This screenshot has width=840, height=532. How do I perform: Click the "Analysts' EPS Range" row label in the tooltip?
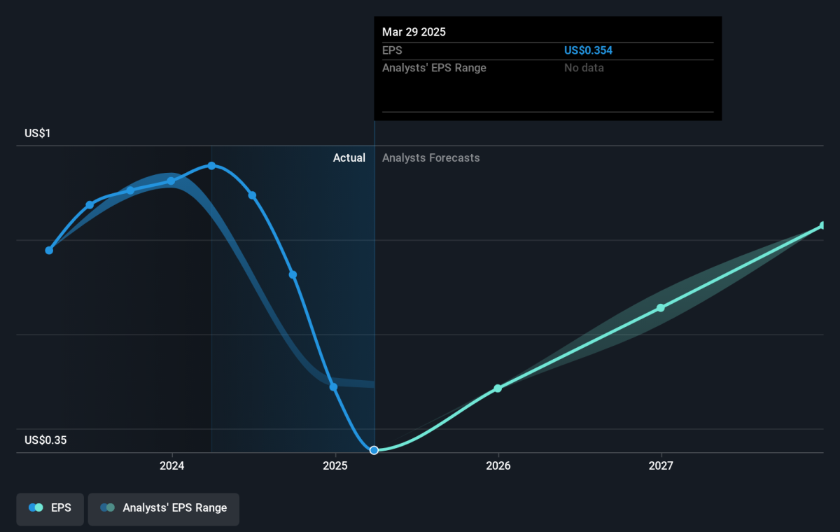click(434, 68)
